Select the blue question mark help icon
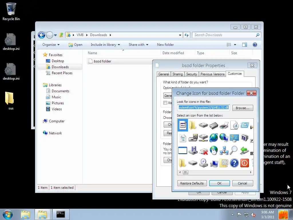The height and width of the screenshot is (220, 293). (234, 163)
